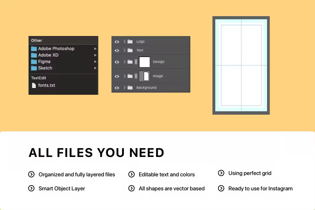Open the fonts.txt file entry
Image resolution: width=315 pixels, height=210 pixels.
[x=64, y=85]
